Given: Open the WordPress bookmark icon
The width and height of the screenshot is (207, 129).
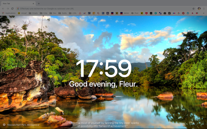Looking at the screenshot, I should [x=188, y=13].
